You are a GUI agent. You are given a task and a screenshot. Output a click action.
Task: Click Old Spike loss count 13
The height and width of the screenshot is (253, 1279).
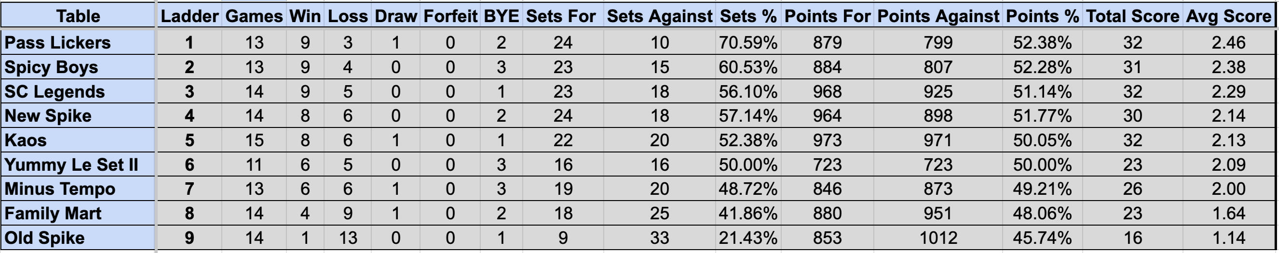348,238
